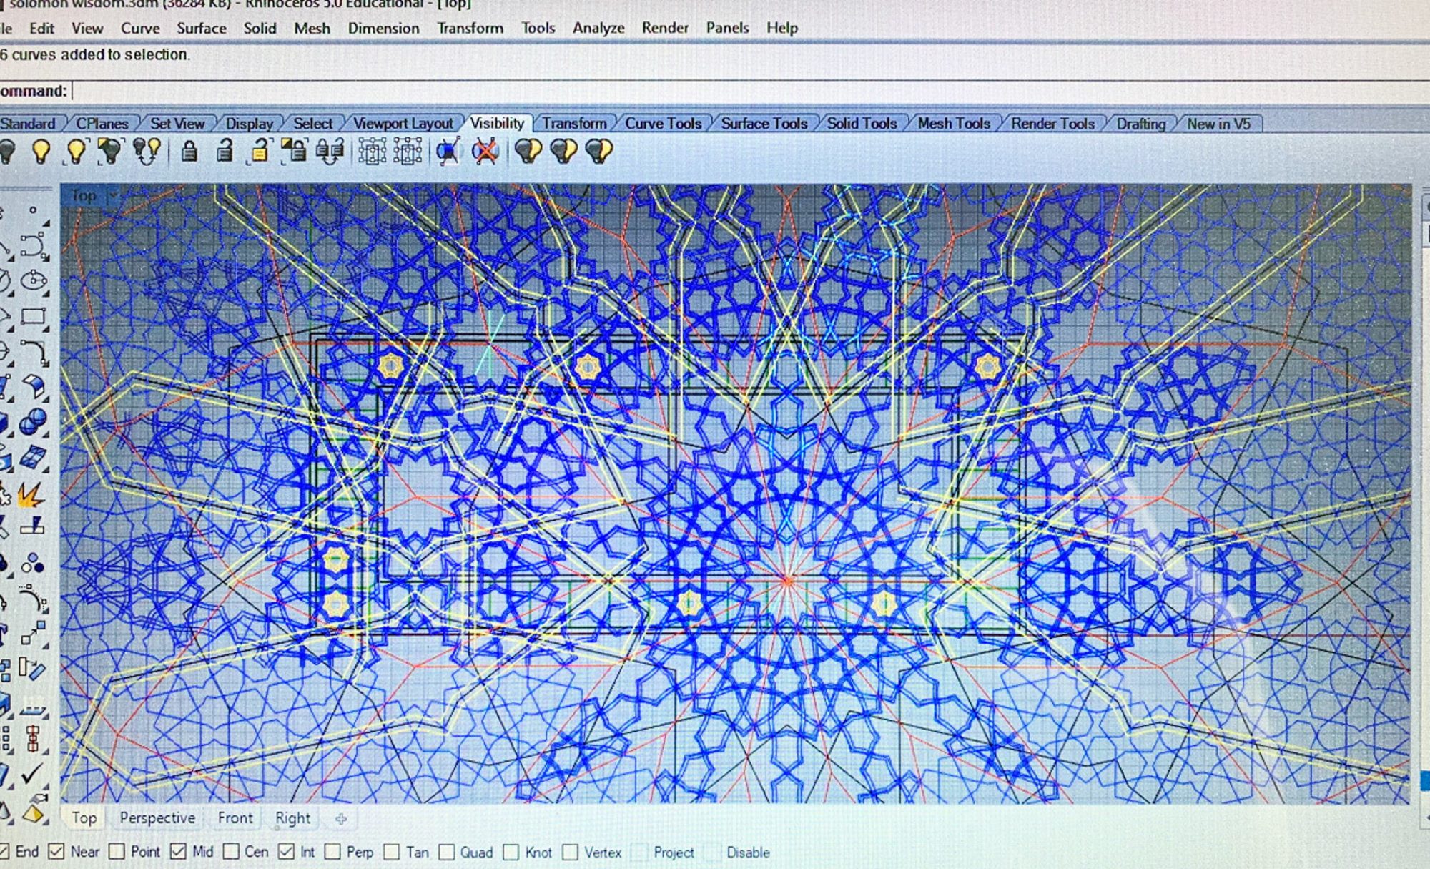Viewport: 1430px width, 869px height.
Task: Select the Fillet Curves tool
Action: point(34,352)
